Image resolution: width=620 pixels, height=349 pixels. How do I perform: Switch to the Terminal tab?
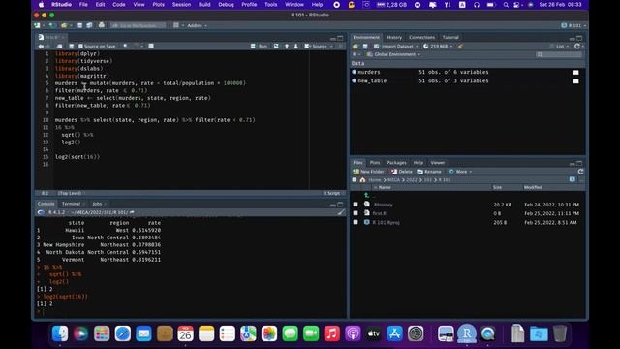tap(71, 204)
